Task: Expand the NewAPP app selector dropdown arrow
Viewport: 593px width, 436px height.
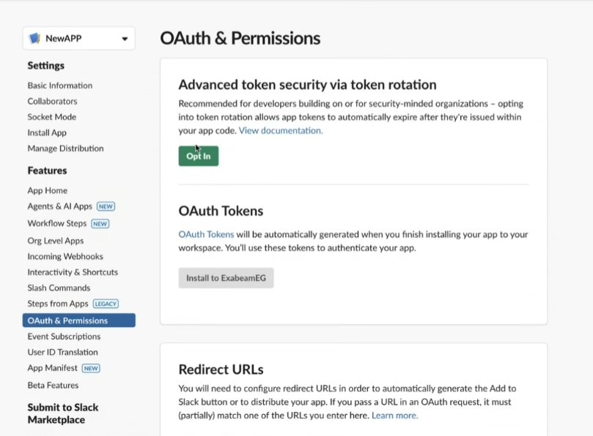Action: 125,39
